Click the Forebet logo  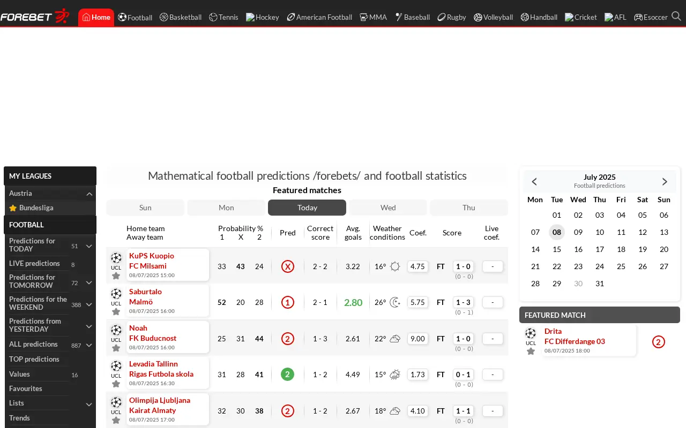[x=35, y=16]
